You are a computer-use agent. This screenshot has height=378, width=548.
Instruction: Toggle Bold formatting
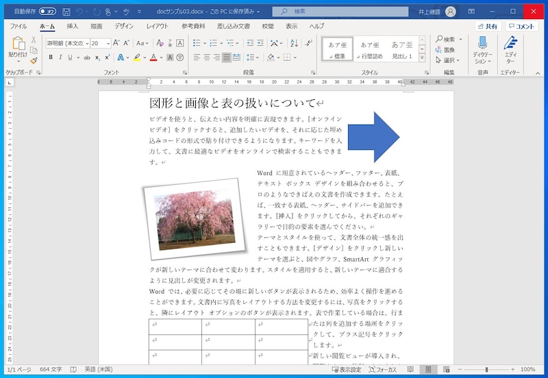[x=50, y=58]
